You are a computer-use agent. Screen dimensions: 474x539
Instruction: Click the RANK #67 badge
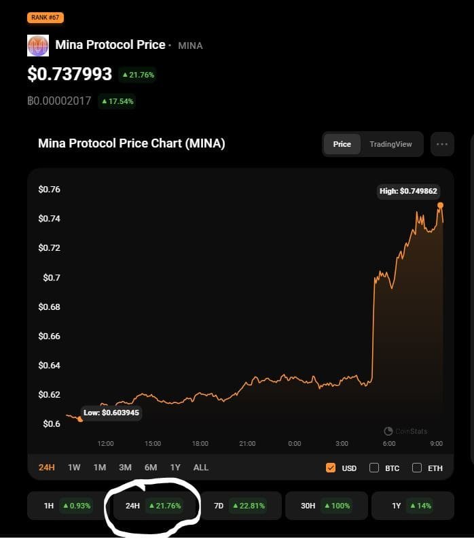pyautogui.click(x=45, y=18)
